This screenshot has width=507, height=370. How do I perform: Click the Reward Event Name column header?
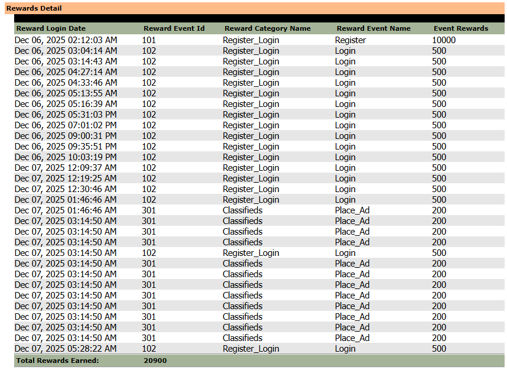(x=373, y=28)
